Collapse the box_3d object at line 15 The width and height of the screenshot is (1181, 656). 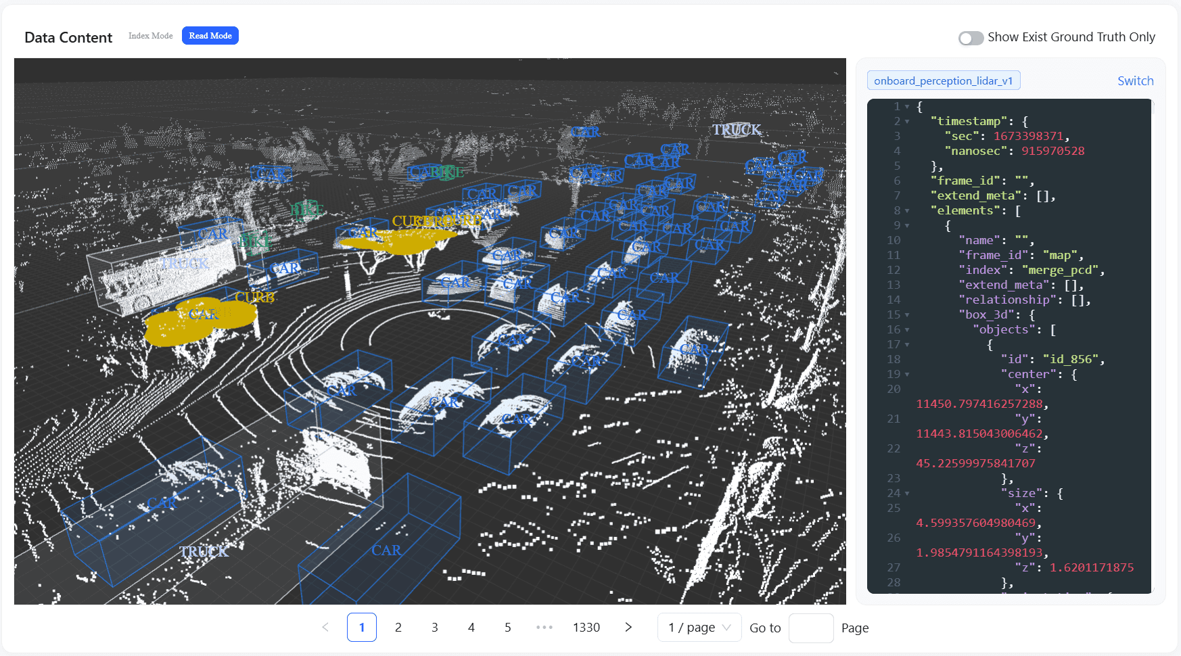click(907, 315)
